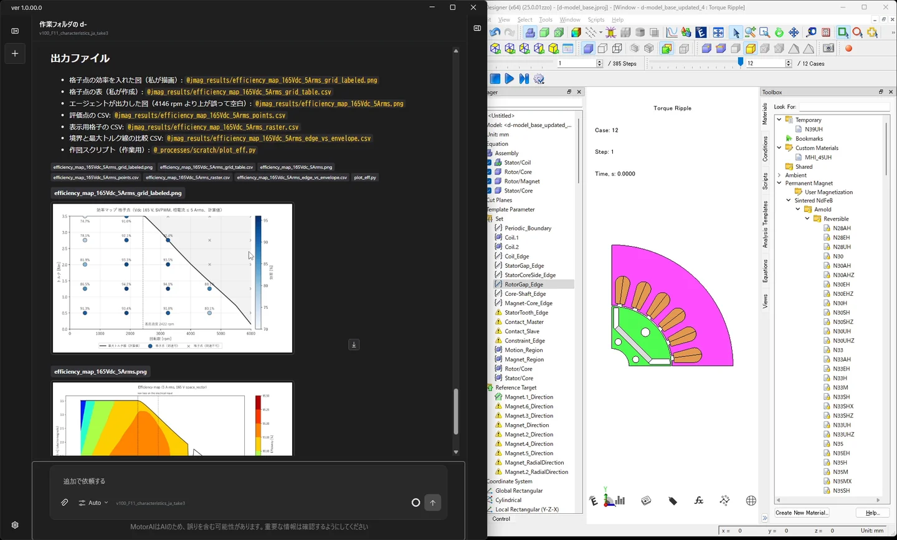Click the rectangle selection tool icon

[x=843, y=32]
